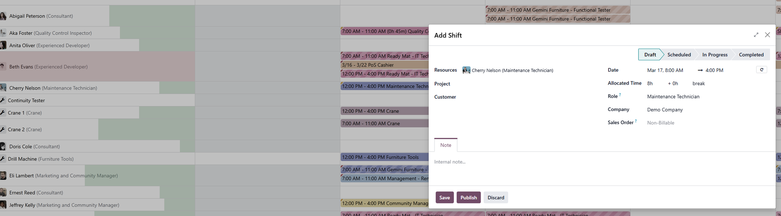
Task: Click Cherry Nelson's avatar in Resources
Action: tap(466, 70)
